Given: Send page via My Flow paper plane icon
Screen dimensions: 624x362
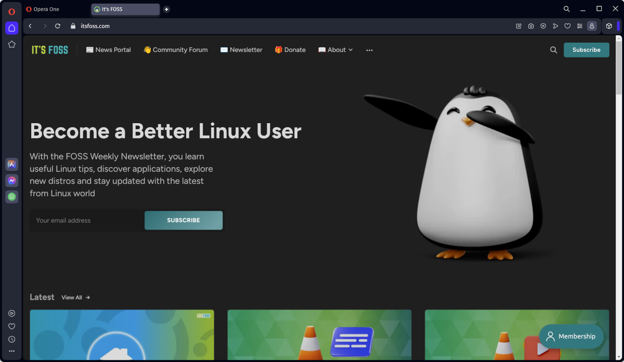Looking at the screenshot, I should click(555, 25).
